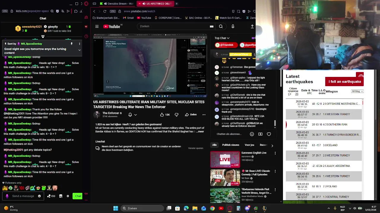Click the YouTube search magnifier button

pos(221,26)
